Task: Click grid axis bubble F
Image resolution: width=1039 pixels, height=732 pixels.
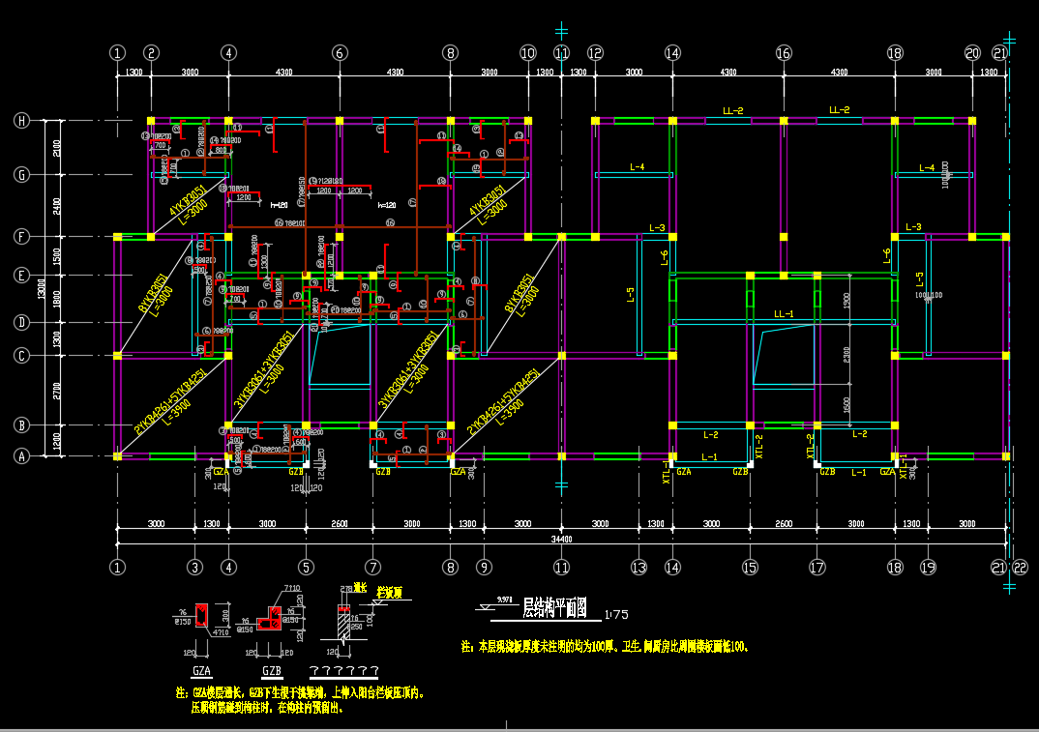Action: [22, 237]
